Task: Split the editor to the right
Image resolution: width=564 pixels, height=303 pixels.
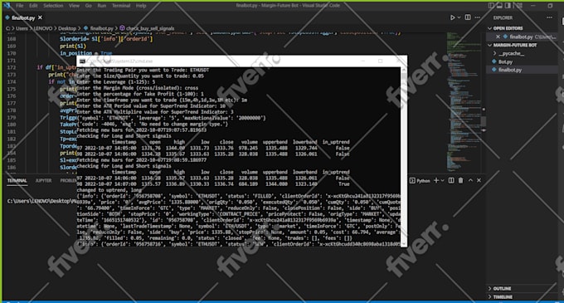Action: point(468,17)
